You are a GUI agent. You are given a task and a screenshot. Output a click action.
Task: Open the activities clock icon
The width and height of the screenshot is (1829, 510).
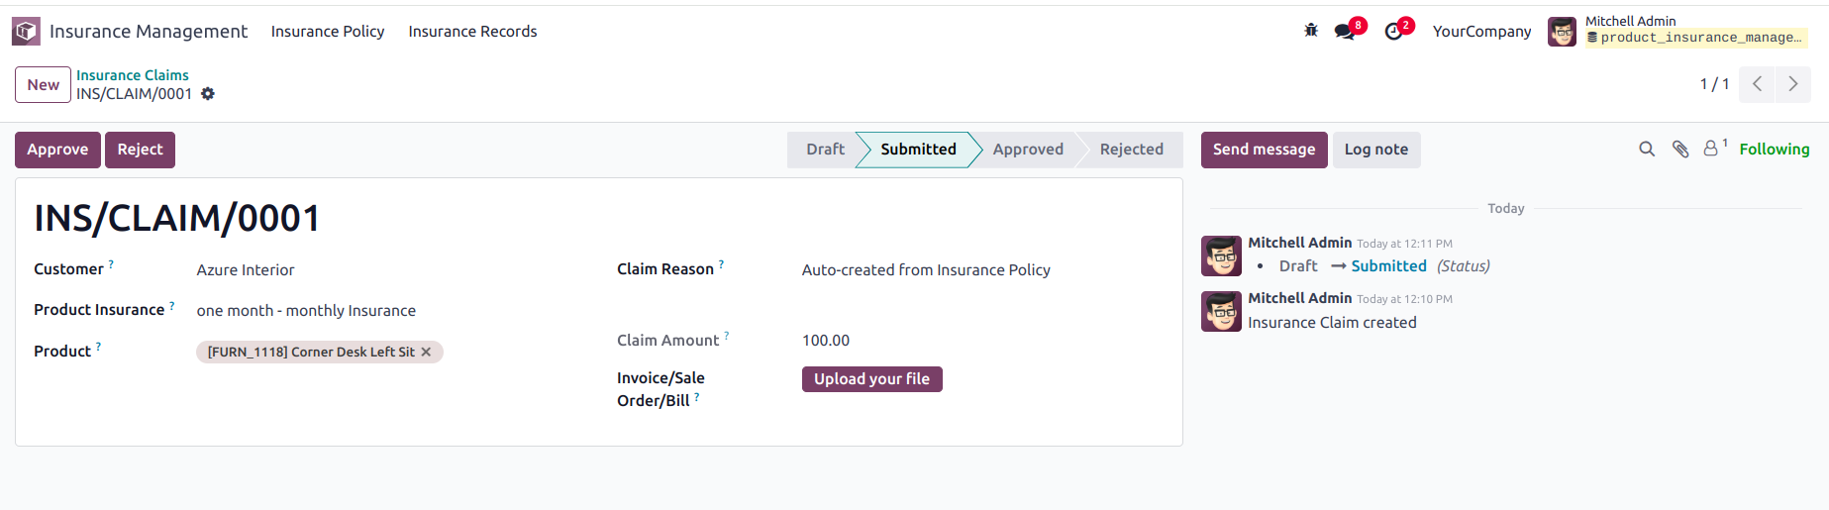[1393, 32]
